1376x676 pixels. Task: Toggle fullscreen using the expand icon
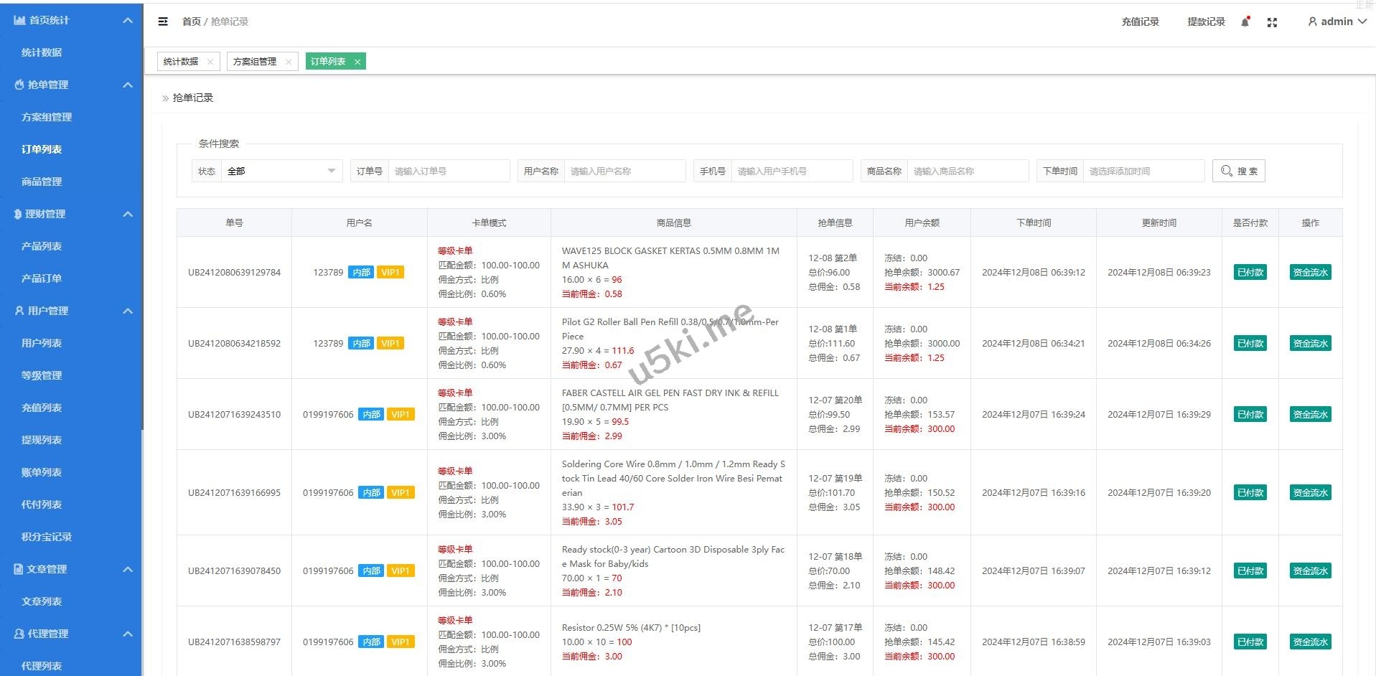click(1272, 22)
